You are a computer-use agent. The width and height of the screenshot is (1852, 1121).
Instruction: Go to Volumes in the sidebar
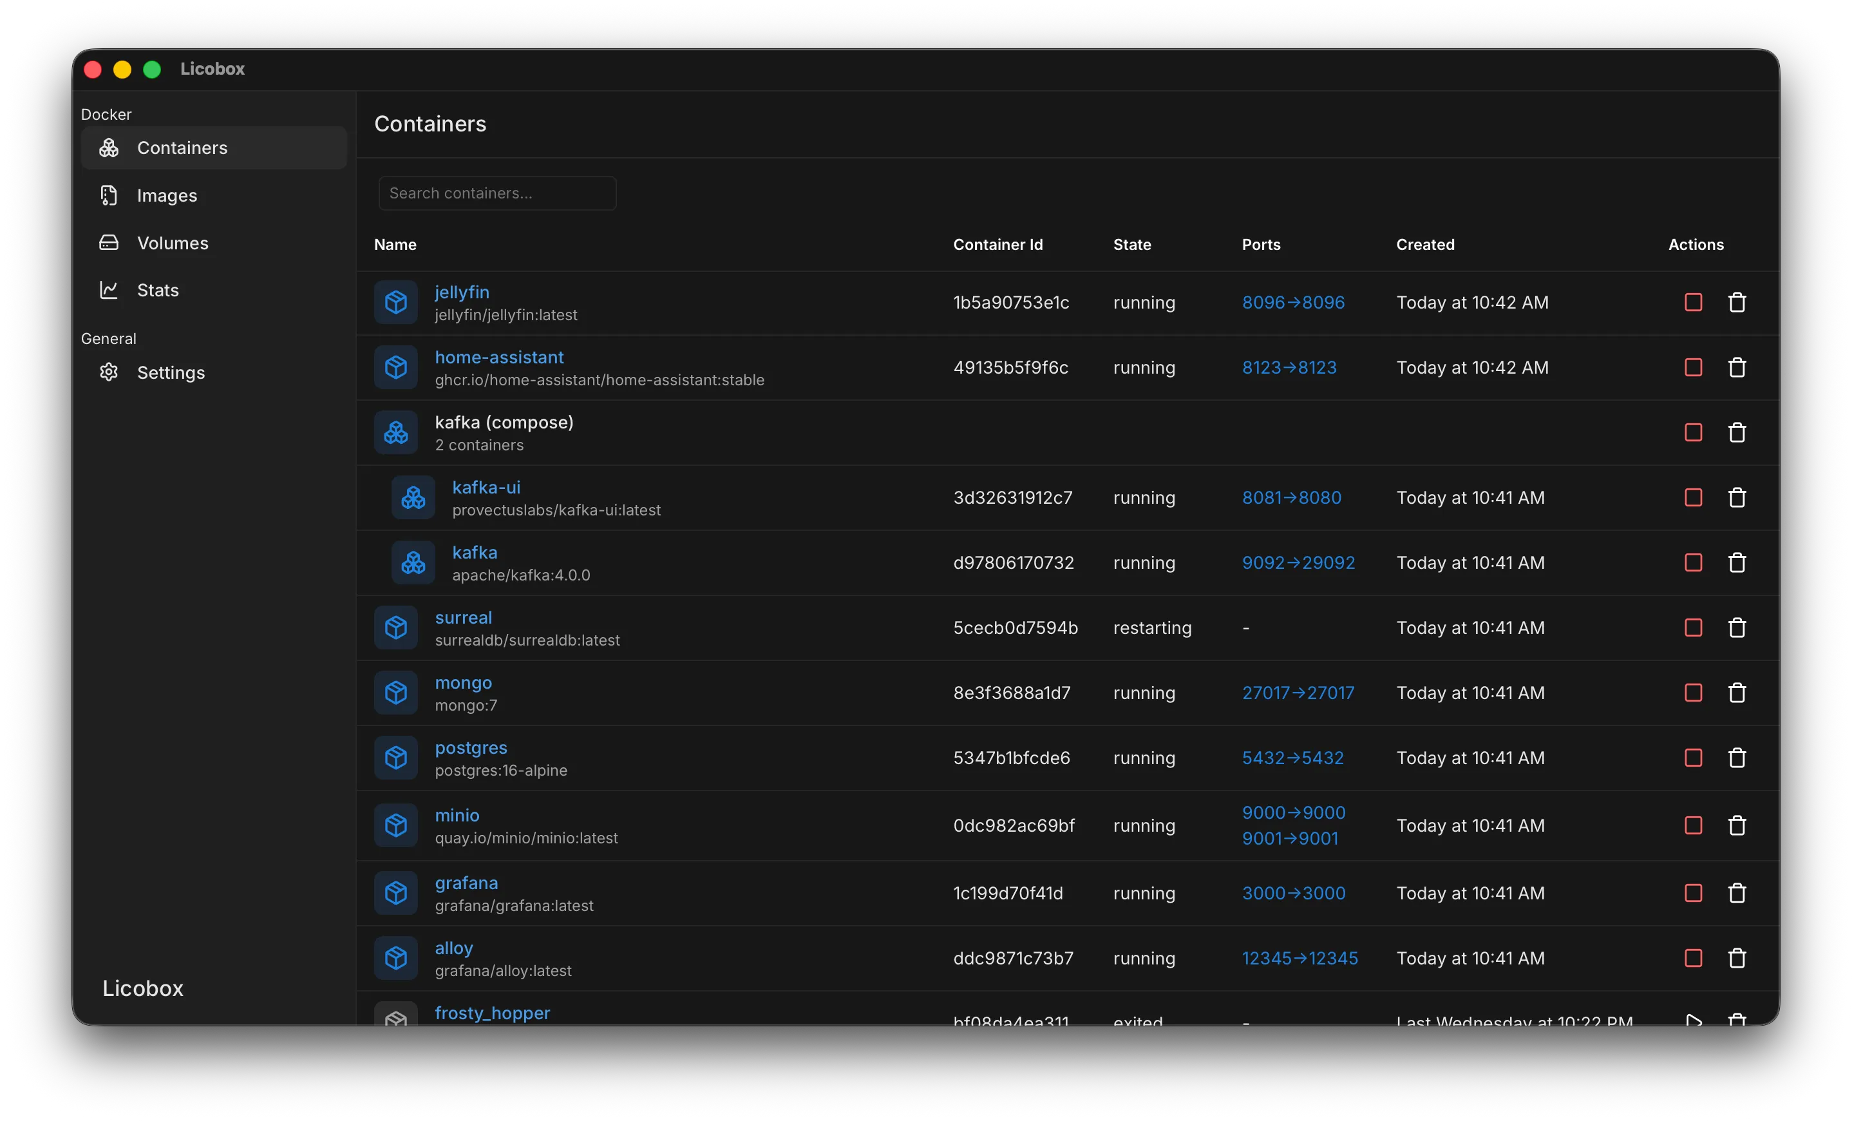pyautogui.click(x=213, y=243)
